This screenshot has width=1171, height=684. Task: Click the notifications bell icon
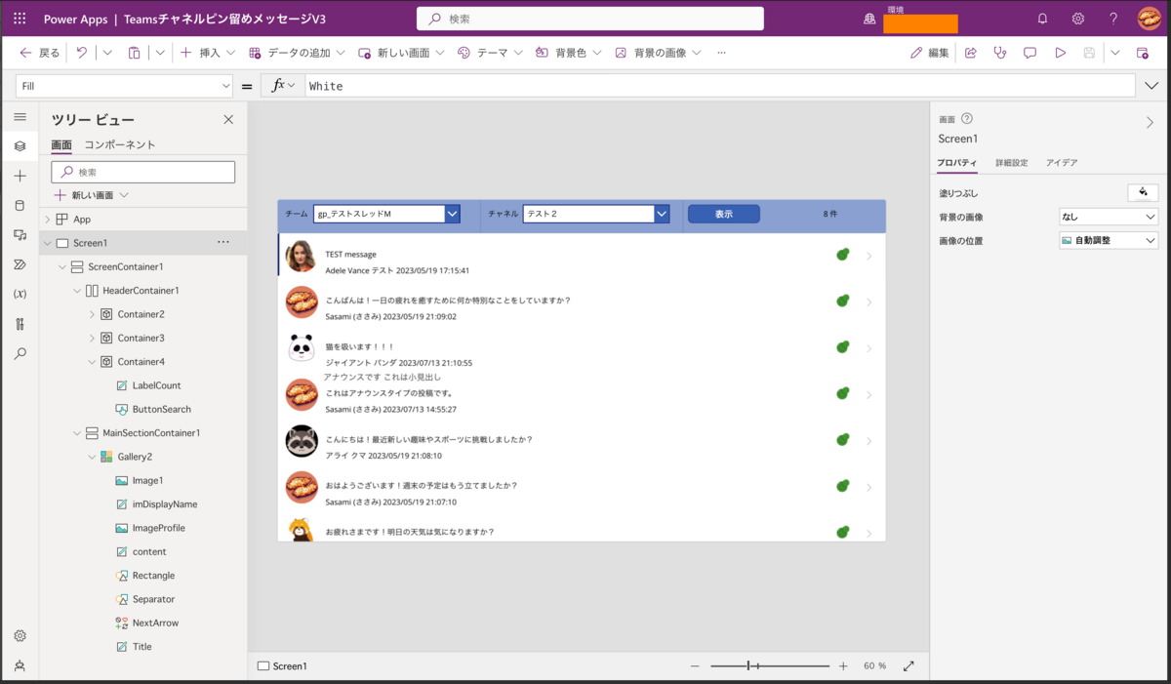point(1042,19)
